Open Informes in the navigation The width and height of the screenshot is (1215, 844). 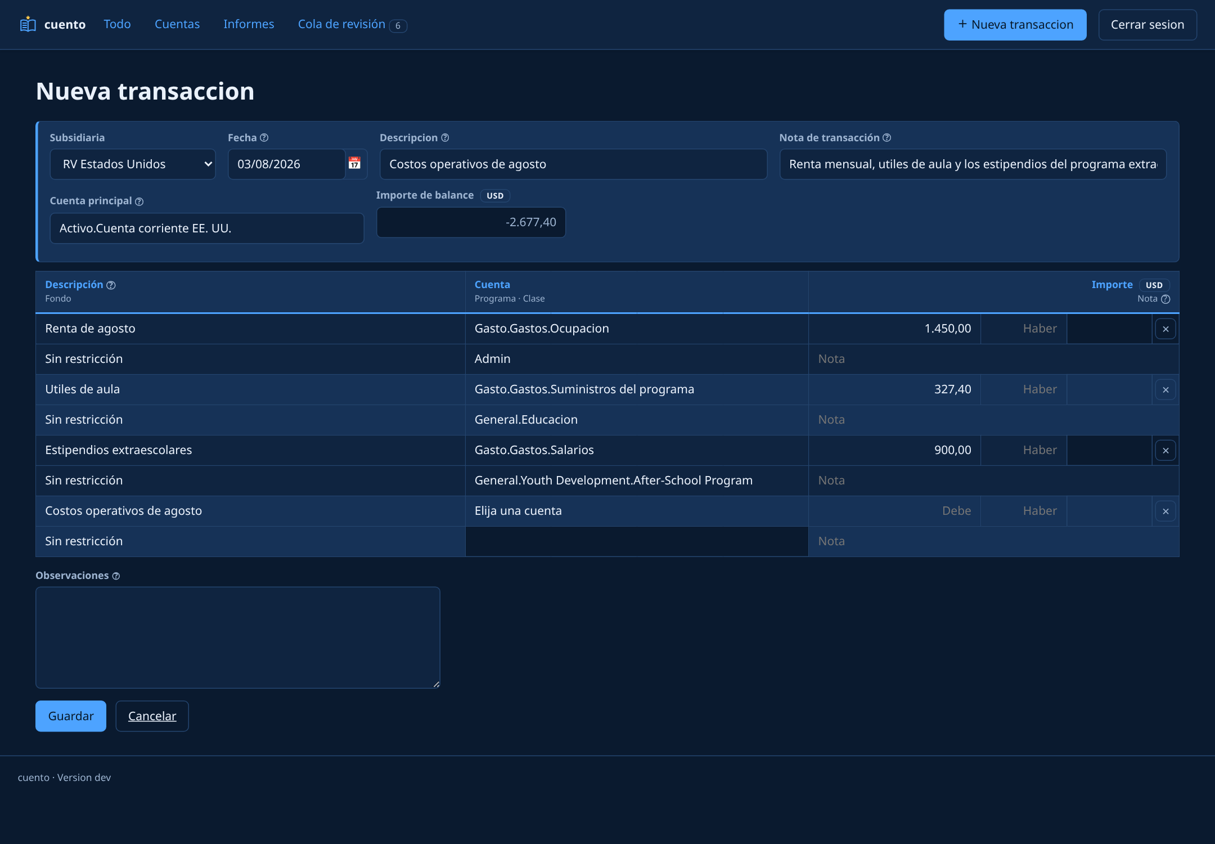pyautogui.click(x=249, y=24)
